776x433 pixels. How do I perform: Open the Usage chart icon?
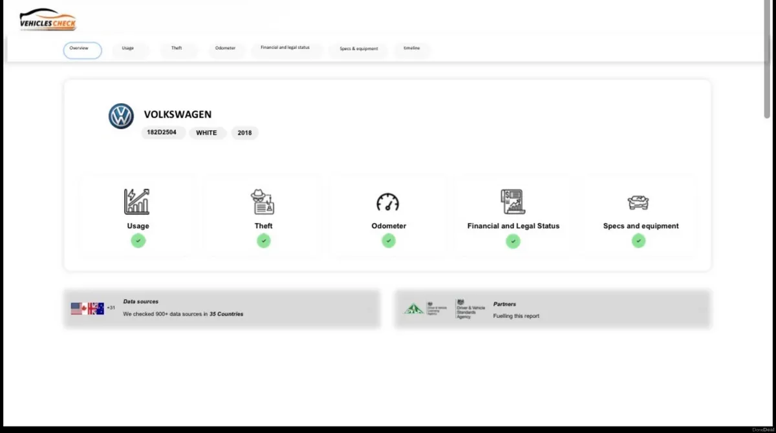tap(137, 202)
